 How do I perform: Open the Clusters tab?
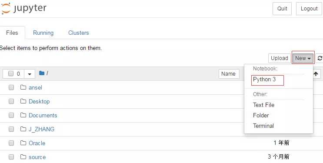coord(79,33)
